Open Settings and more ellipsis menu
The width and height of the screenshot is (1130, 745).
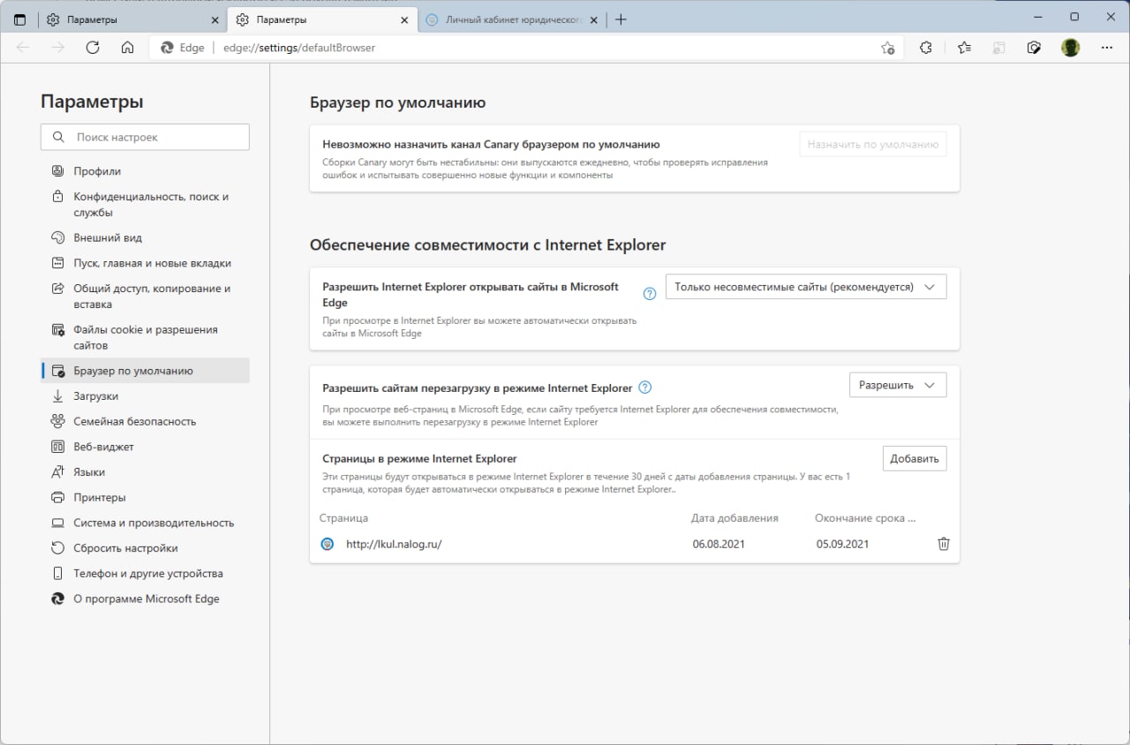(1107, 48)
